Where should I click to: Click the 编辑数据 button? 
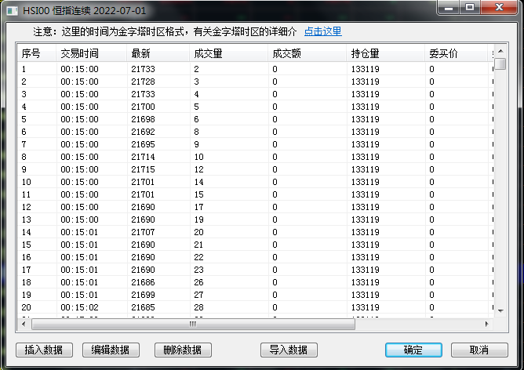point(111,350)
